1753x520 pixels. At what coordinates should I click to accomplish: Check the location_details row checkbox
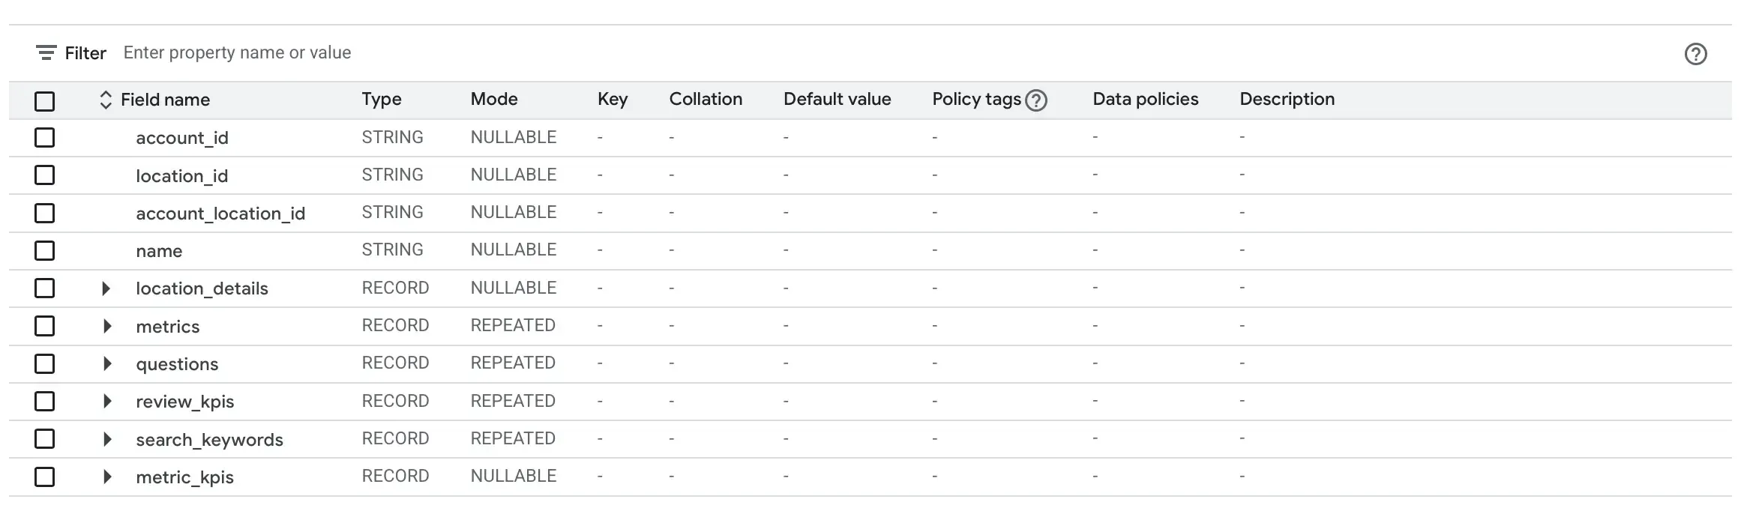(45, 288)
